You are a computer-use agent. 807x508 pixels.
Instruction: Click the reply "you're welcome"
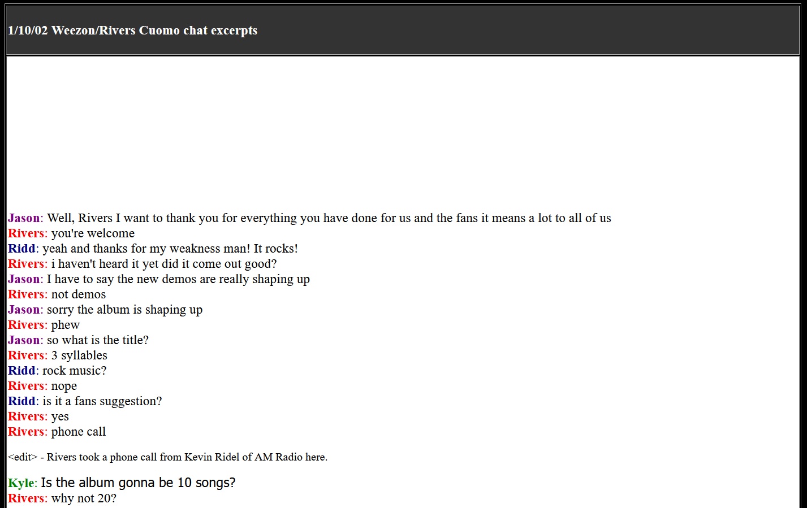coord(93,233)
